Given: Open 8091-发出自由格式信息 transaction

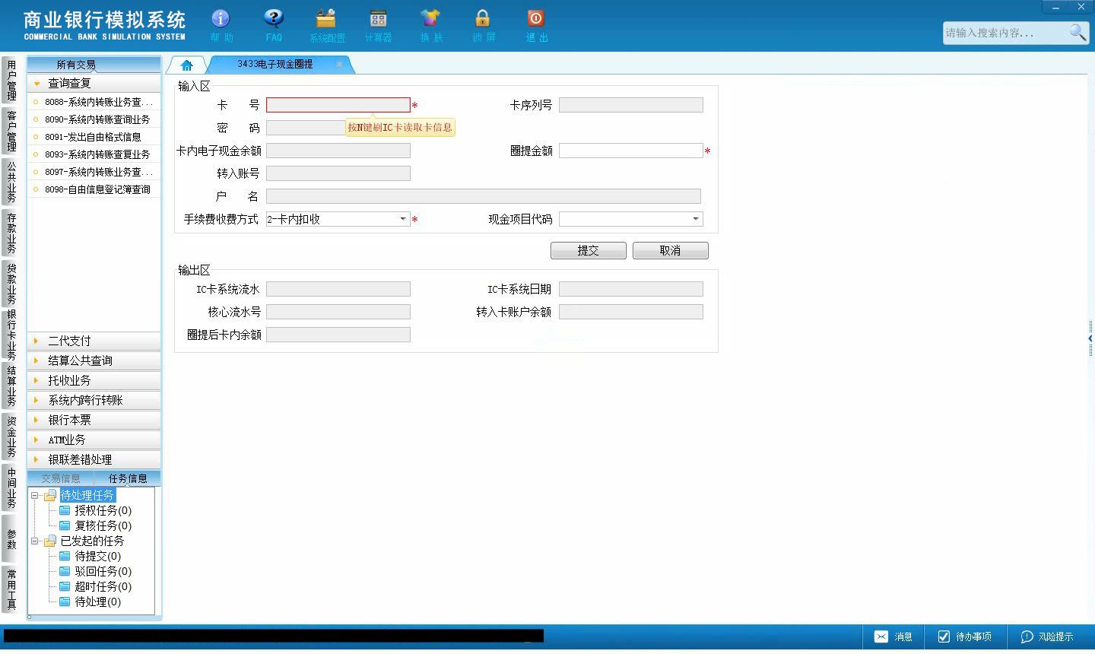Looking at the screenshot, I should 94,137.
